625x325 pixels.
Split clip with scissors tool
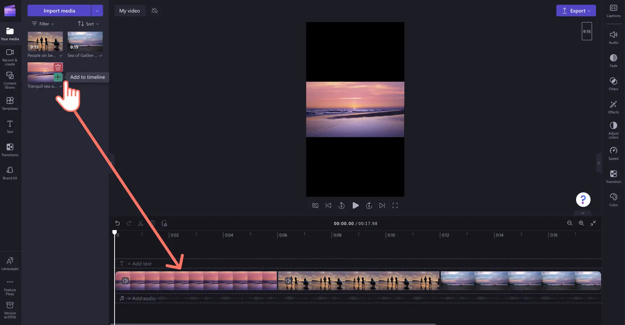(141, 223)
